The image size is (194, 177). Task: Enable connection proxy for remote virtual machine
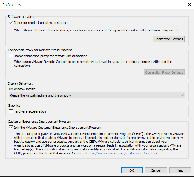[11, 56]
